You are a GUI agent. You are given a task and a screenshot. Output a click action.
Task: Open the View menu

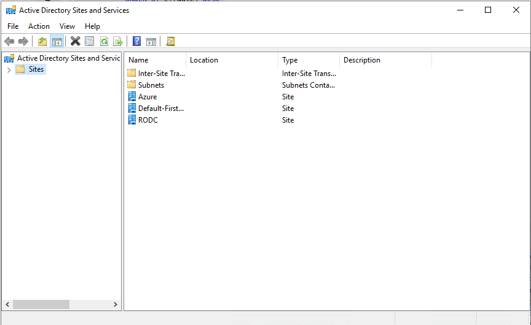(67, 26)
